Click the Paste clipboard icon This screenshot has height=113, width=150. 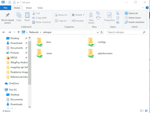coord(27,15)
